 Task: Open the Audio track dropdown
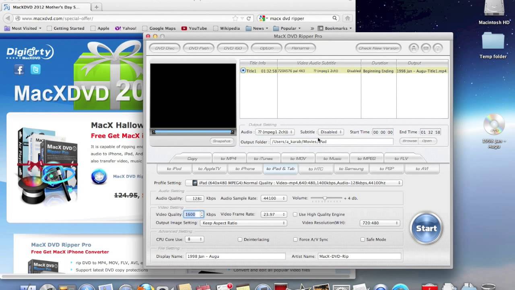274,132
